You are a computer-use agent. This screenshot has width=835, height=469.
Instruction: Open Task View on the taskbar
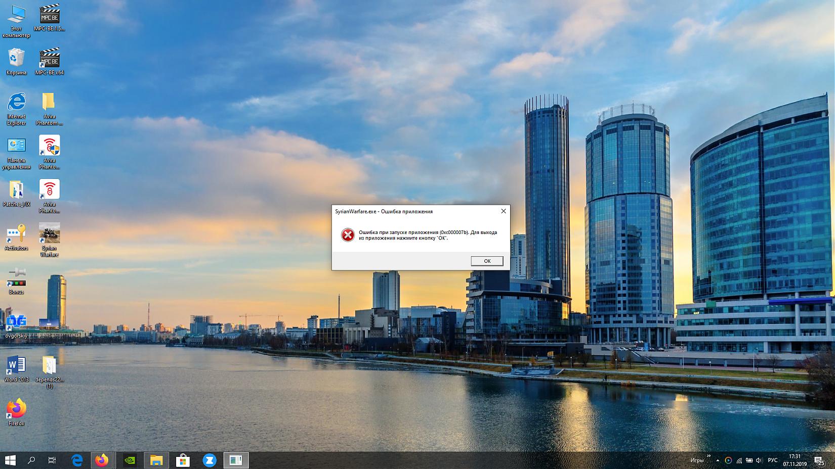click(x=52, y=460)
